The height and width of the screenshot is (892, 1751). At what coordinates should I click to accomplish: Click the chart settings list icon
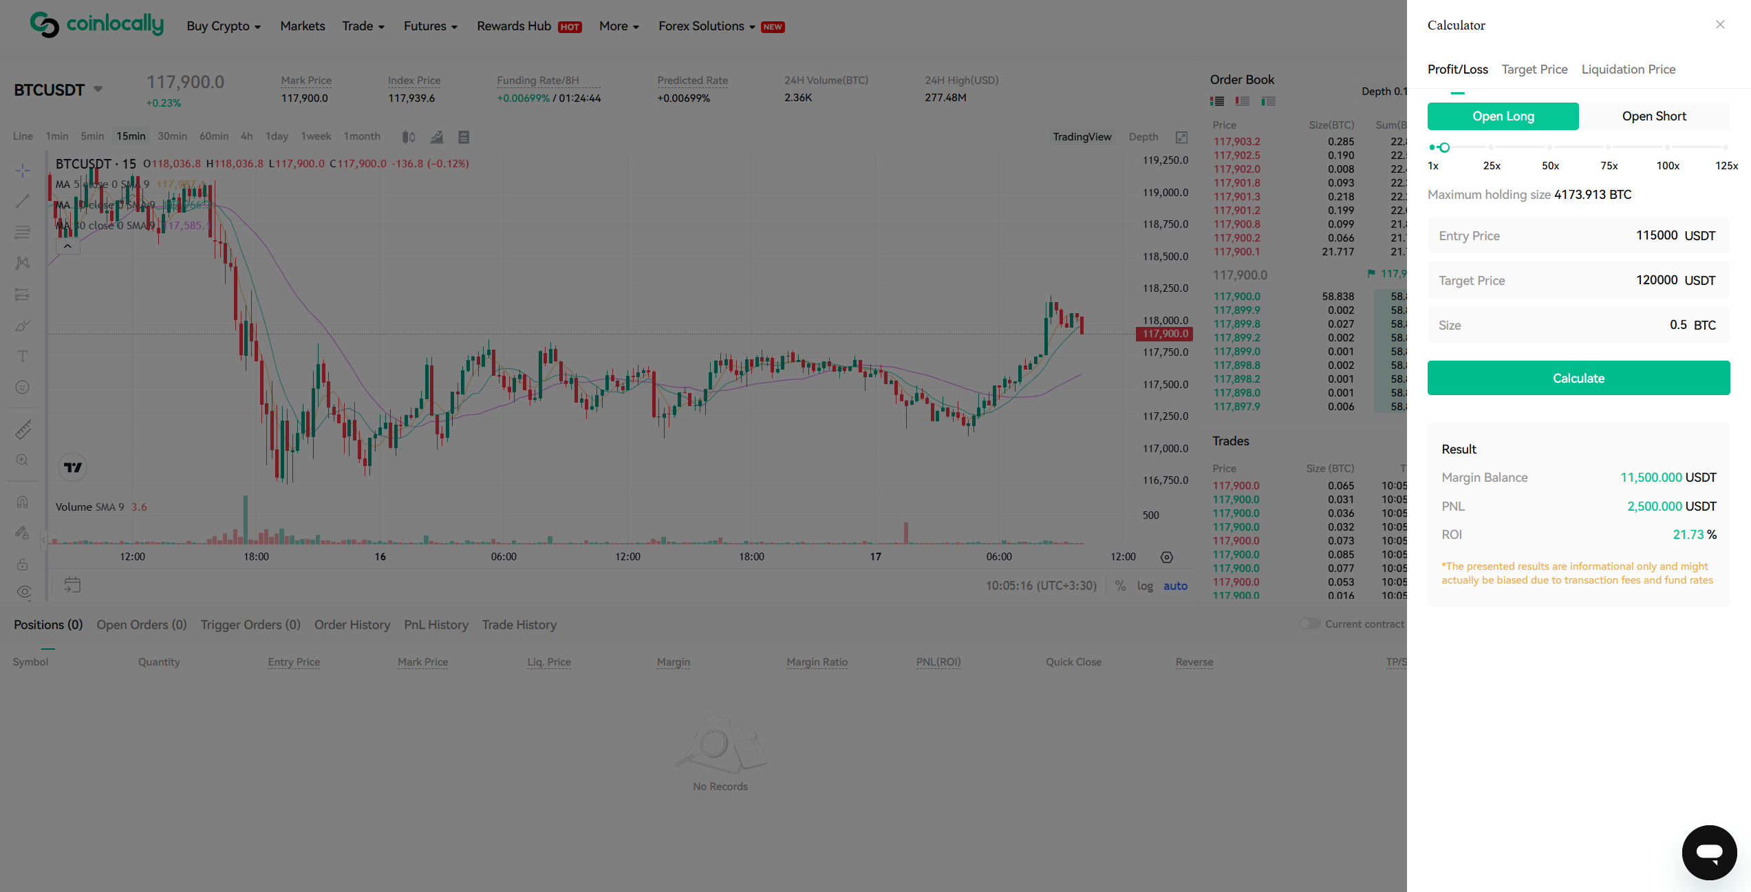(464, 137)
